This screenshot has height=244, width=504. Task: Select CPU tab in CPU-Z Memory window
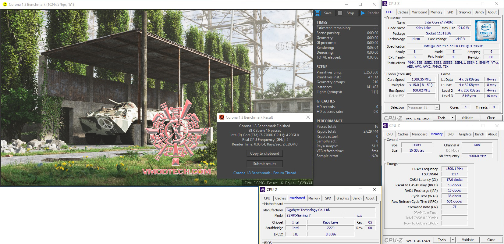(389, 134)
